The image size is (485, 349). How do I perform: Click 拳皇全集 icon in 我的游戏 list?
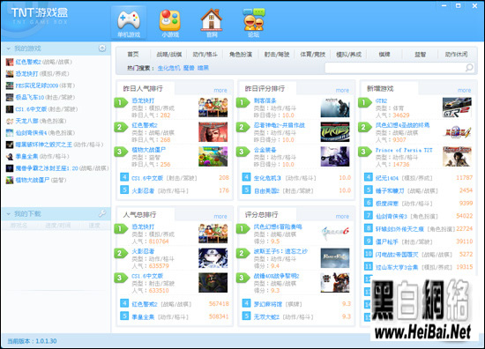tap(10, 156)
